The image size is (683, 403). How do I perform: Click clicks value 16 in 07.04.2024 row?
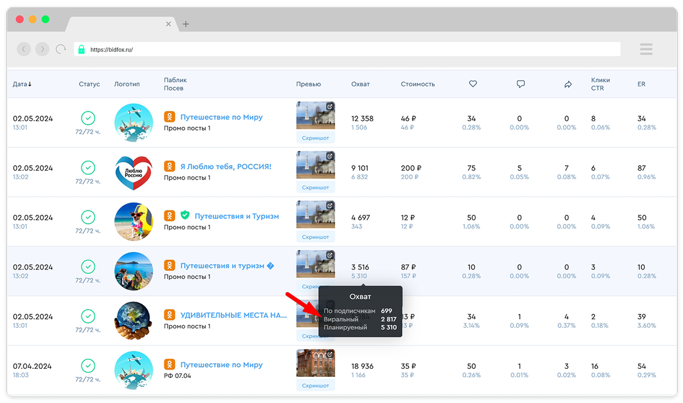coord(595,366)
